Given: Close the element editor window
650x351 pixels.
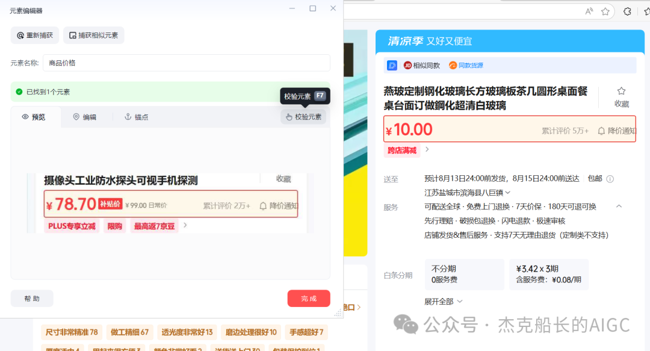Looking at the screenshot, I should (333, 8).
